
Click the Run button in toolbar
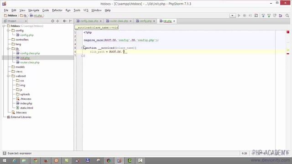coord(239,15)
